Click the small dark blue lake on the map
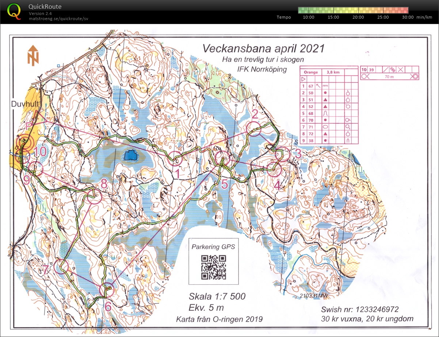This screenshot has width=439, height=337. pos(131,156)
